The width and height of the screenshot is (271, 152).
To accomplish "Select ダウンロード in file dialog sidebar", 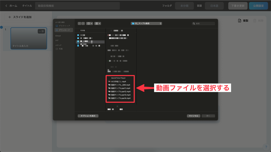I will coord(64,30).
